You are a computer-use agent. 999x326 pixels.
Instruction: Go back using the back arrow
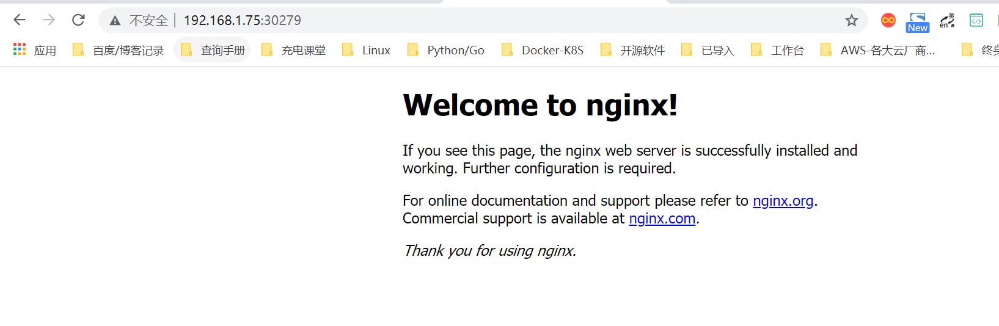pyautogui.click(x=20, y=20)
